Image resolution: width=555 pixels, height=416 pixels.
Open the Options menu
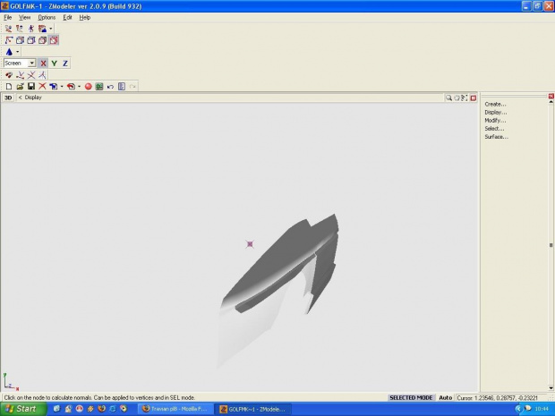[x=47, y=17]
